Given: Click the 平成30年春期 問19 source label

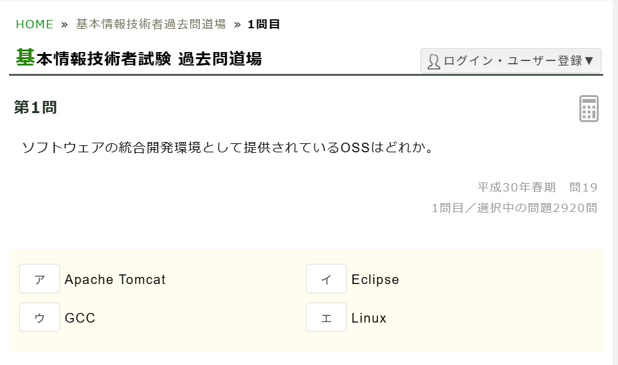Looking at the screenshot, I should click(537, 188).
